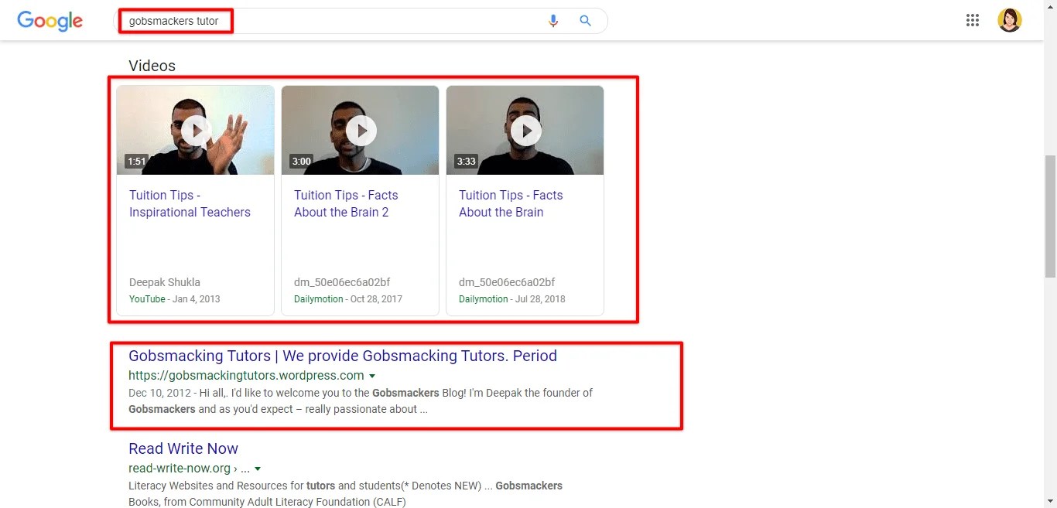
Task: Open the 'Read Write Now' result
Action: point(183,448)
